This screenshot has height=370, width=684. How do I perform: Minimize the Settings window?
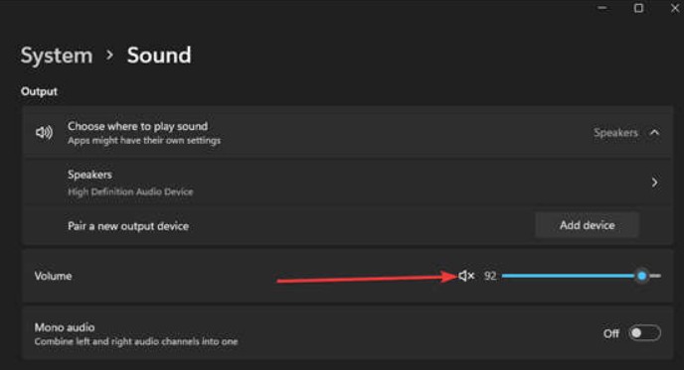602,8
